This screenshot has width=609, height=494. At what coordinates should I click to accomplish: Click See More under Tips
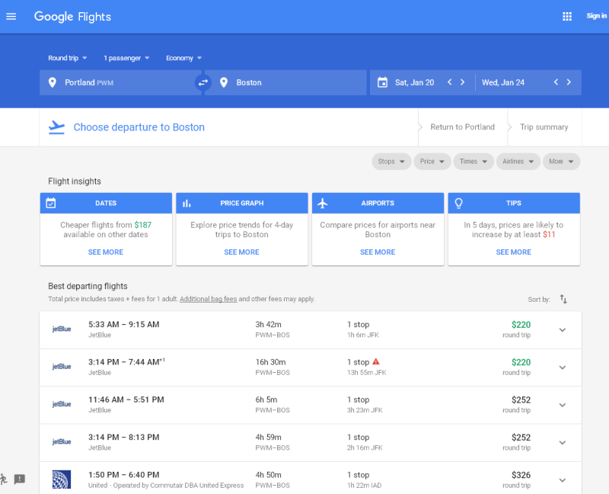click(513, 252)
